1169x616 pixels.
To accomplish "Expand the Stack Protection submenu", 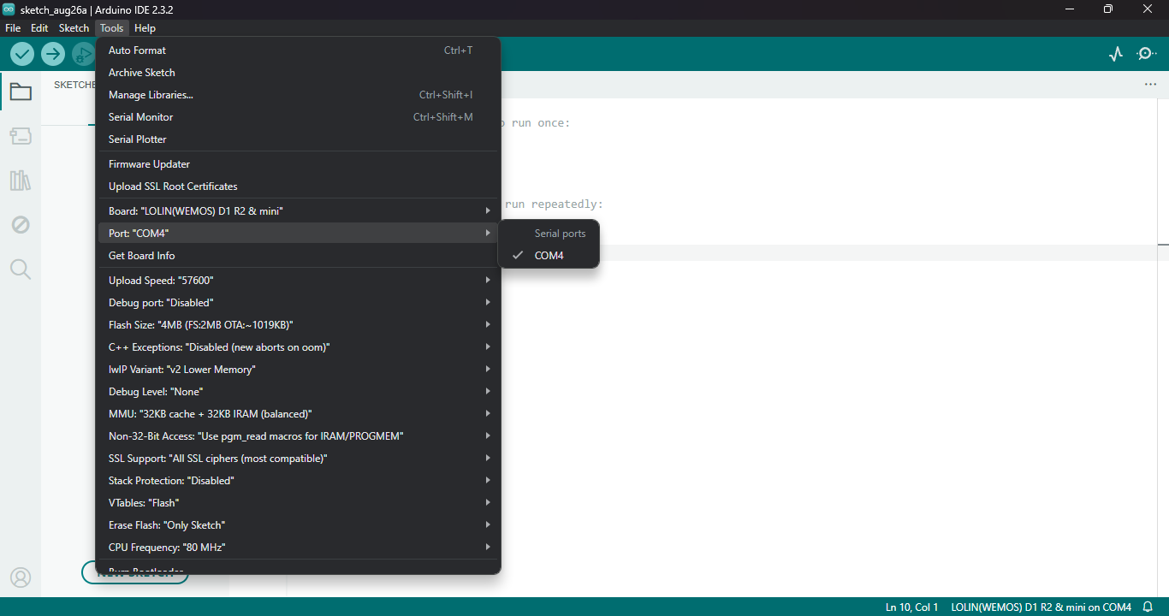I will (x=298, y=481).
